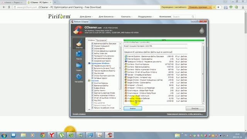Open Скачать dropdown menu
247x139 pixels.
pos(127,17)
